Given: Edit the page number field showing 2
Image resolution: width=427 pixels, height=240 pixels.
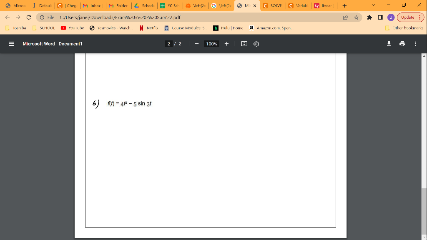Looking at the screenshot, I should pos(168,43).
